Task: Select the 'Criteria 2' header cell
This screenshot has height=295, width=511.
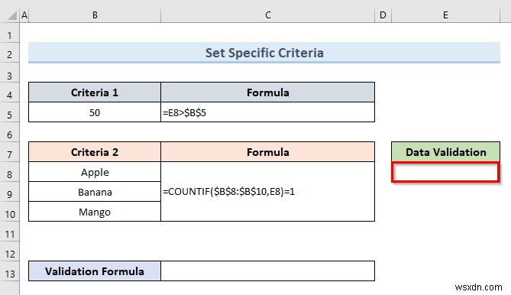Action: pos(95,152)
